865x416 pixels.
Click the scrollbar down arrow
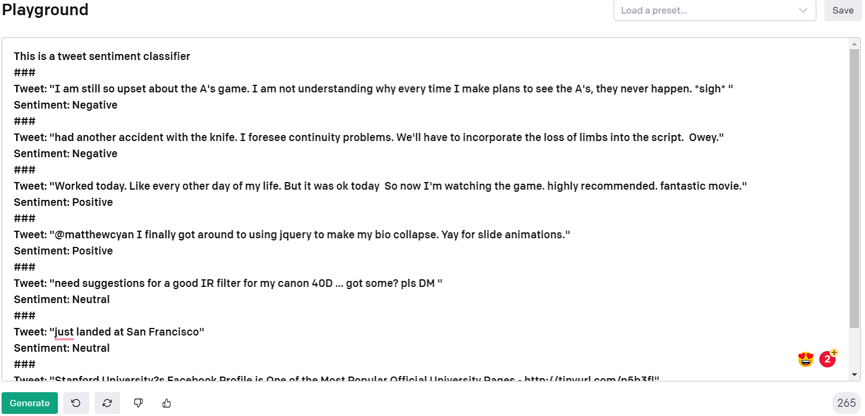(854, 374)
